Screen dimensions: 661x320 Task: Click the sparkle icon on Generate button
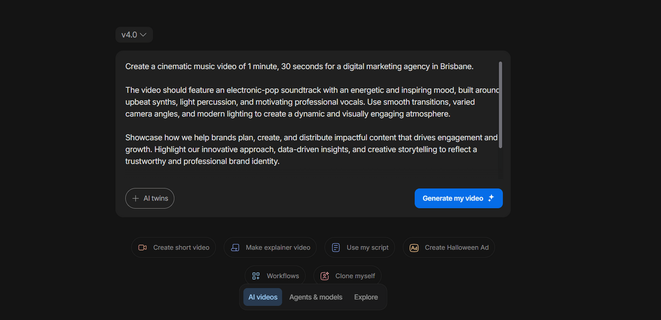click(x=491, y=198)
